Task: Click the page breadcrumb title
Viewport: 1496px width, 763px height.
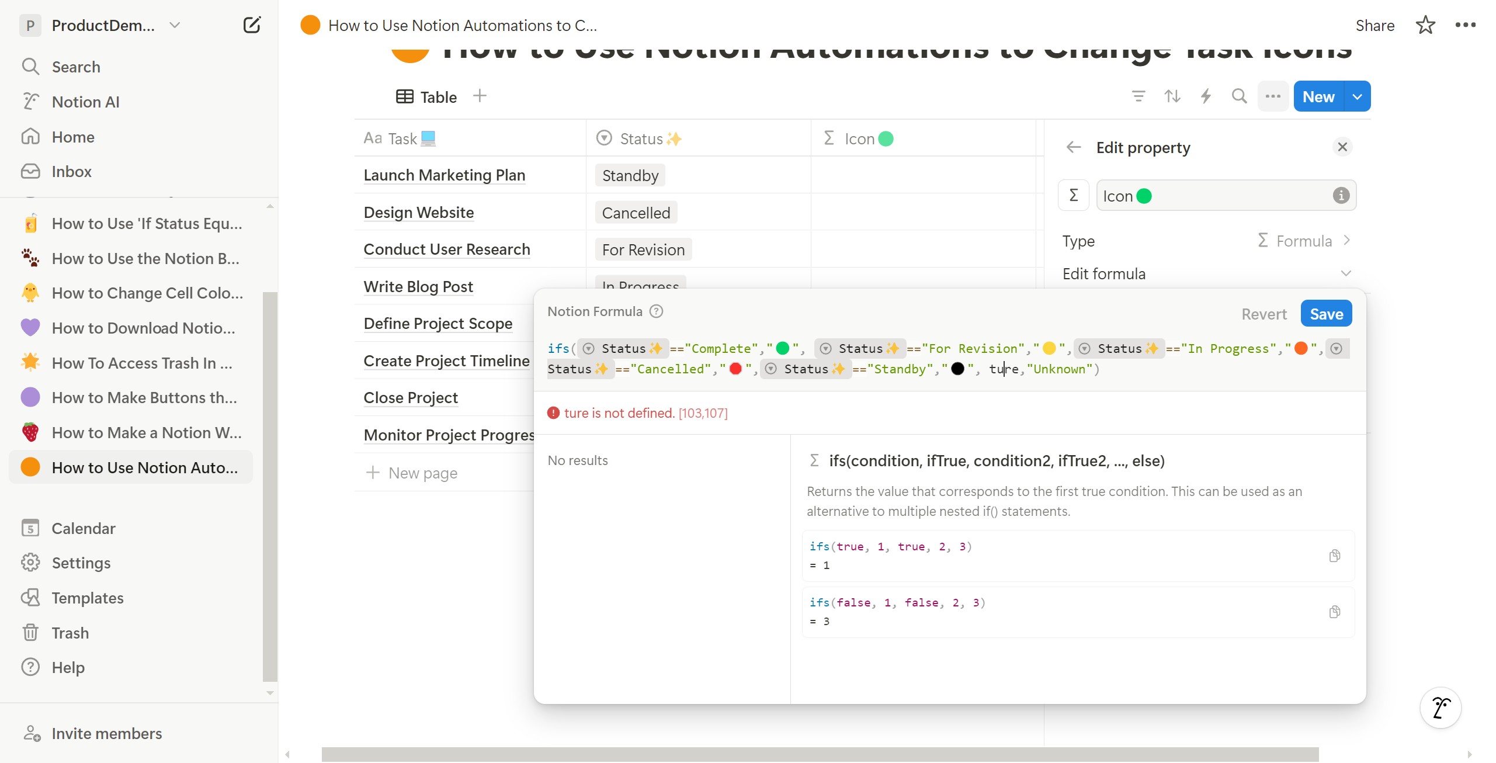Action: point(461,25)
